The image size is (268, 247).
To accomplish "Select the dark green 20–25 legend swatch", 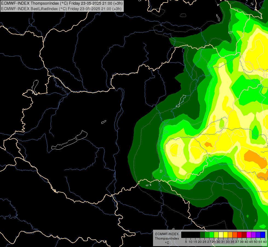I will pyautogui.click(x=202, y=235).
